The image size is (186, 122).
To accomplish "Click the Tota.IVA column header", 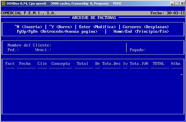I will click(x=139, y=63).
